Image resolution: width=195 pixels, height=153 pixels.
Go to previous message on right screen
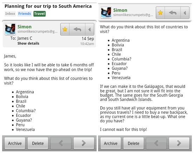(x=156, y=143)
